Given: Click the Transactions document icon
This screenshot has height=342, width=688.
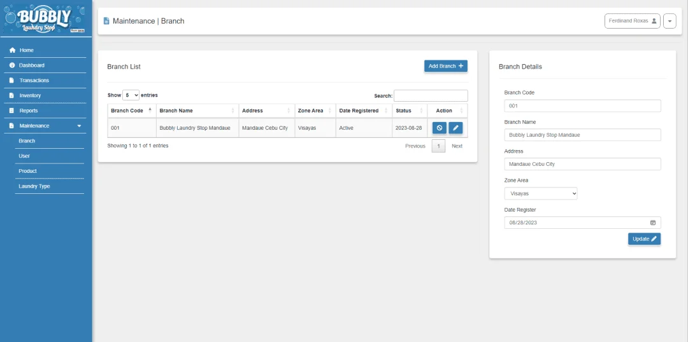Looking at the screenshot, I should click(x=12, y=81).
